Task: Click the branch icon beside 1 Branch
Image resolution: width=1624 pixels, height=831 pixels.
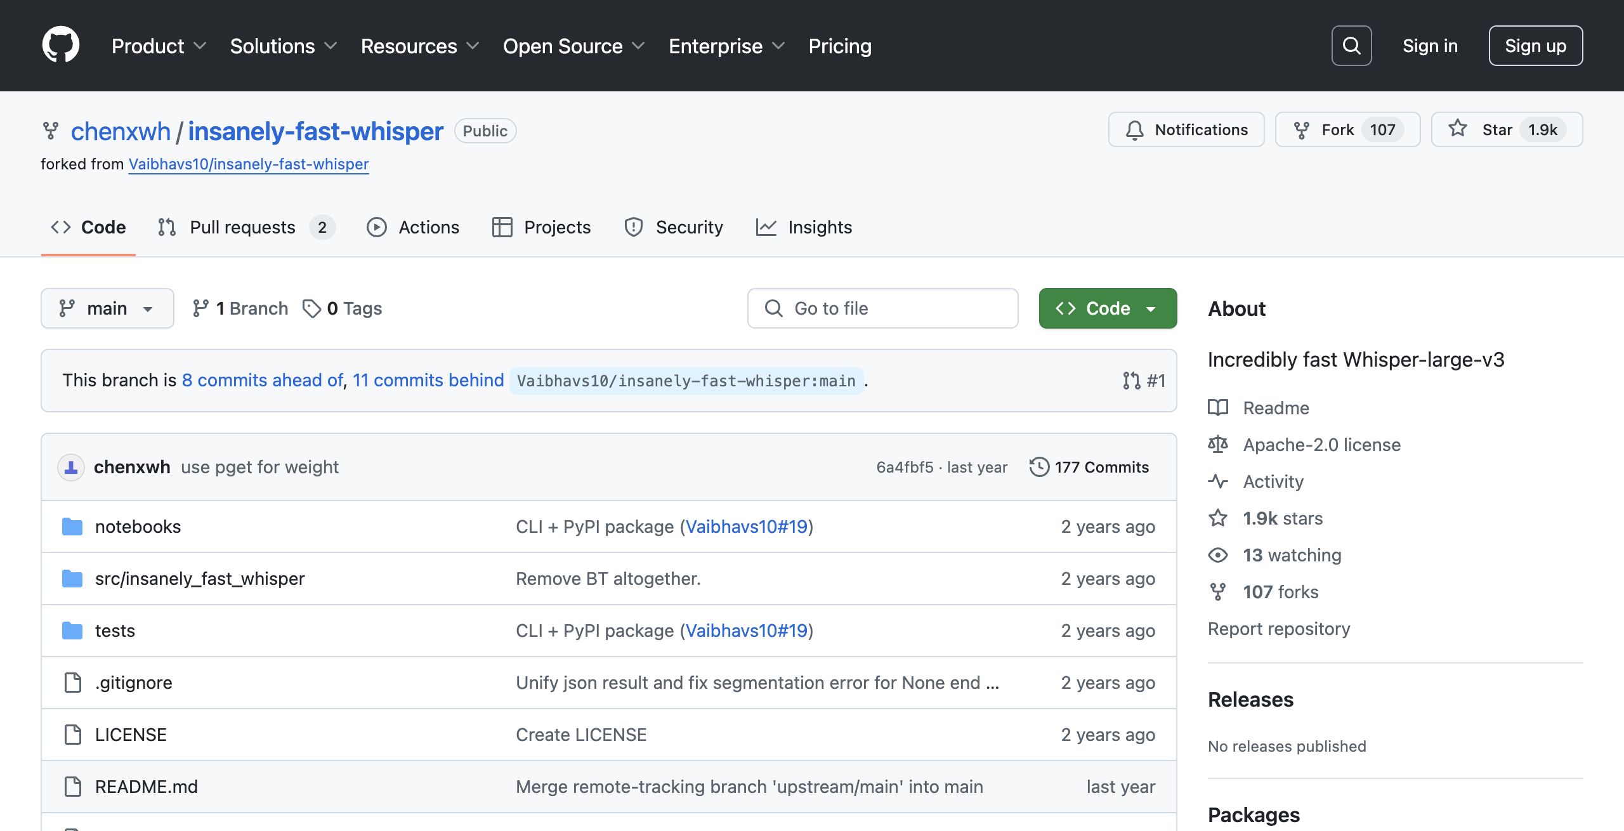Action: click(x=200, y=308)
